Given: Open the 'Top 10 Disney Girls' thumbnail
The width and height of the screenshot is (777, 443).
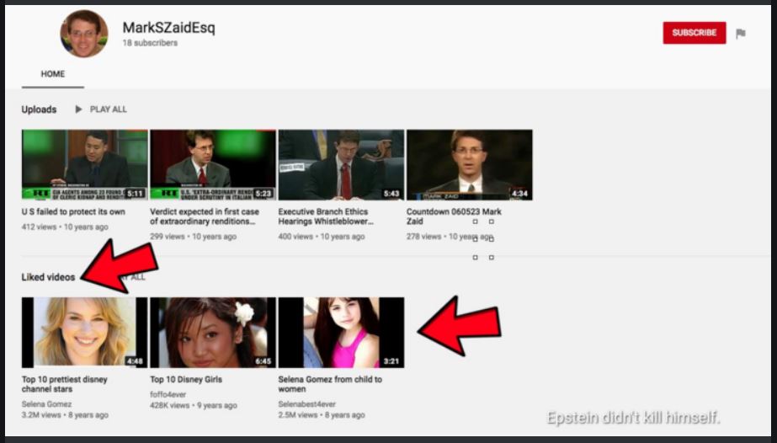Looking at the screenshot, I should coord(213,333).
